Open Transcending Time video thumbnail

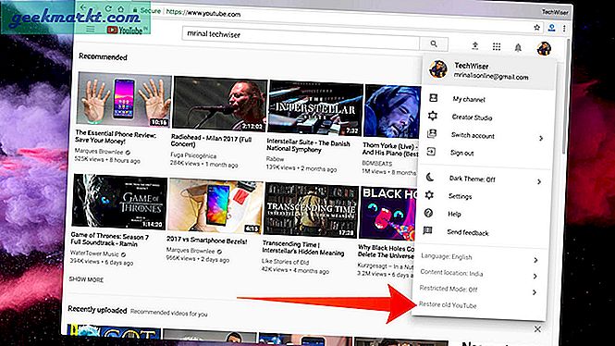click(311, 211)
